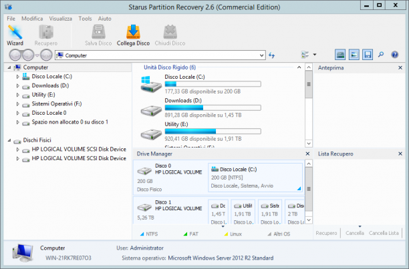Select first HP LOGICAL VOLUME SCSI Disk Device
Viewport: 409px width, 269px height.
(x=79, y=150)
